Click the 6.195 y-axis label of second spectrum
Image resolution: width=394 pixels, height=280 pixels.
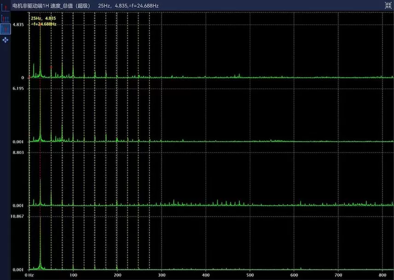(18, 88)
